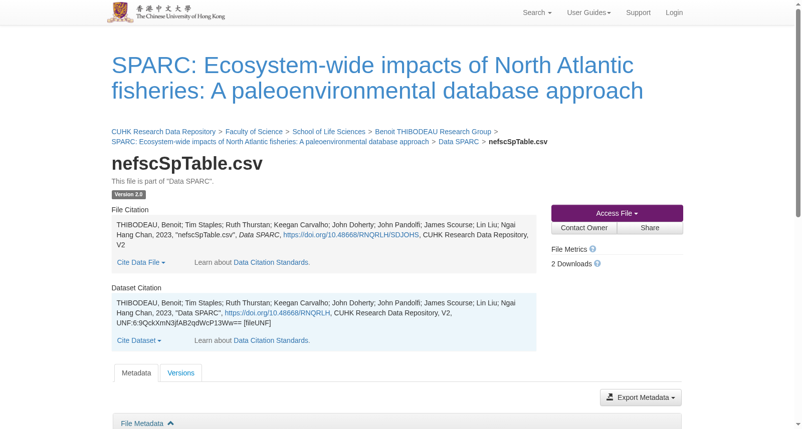The image size is (802, 429).
Task: Open School of Life Sciences breadcrumb
Action: [x=329, y=132]
